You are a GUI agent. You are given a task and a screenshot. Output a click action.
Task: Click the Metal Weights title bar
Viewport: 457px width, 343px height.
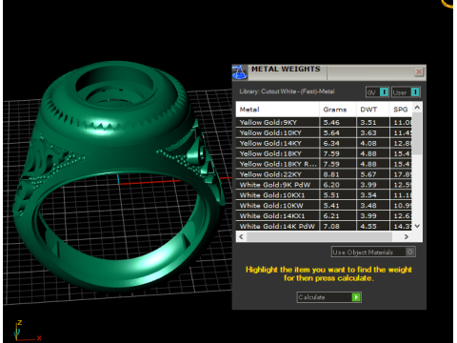(x=330, y=72)
